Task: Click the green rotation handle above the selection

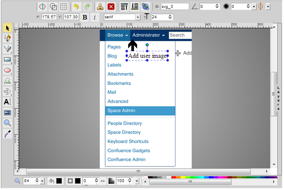Action: point(147,45)
